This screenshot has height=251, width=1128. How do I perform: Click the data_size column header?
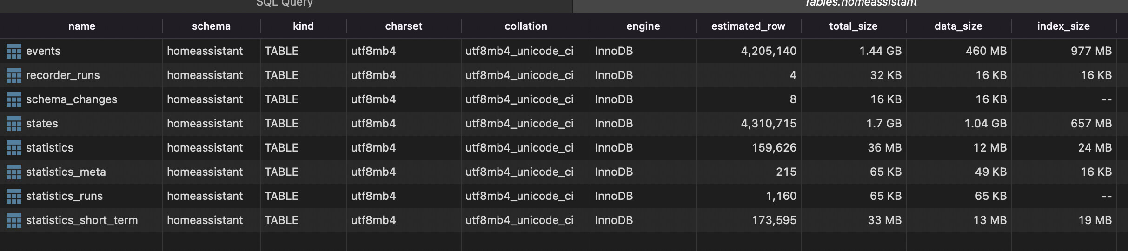(958, 26)
